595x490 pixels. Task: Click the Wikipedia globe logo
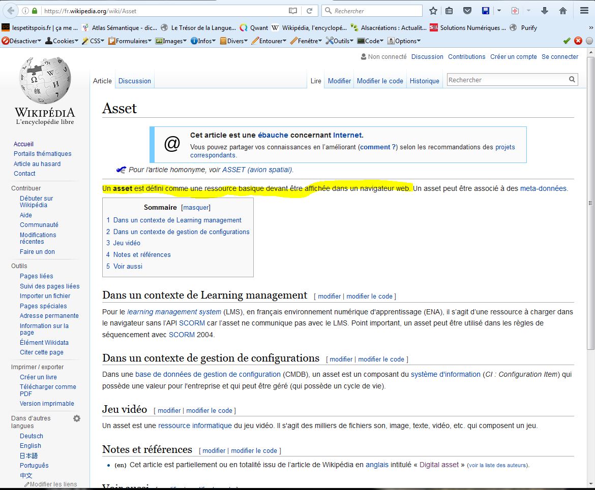(x=45, y=80)
